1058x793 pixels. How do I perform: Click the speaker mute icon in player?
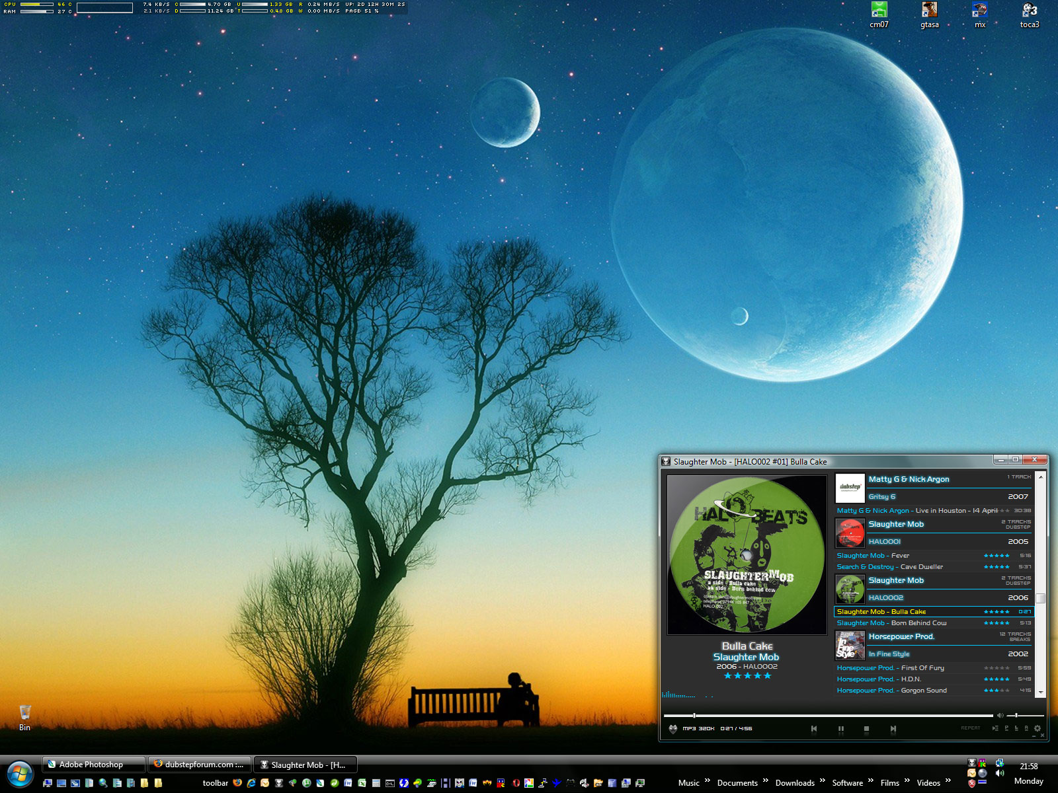pyautogui.click(x=1000, y=715)
